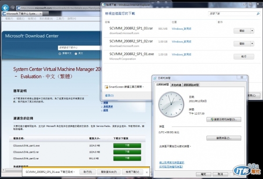The height and width of the screenshot is (179, 263).
Task: Click the CDLayout.EVAL.part1.exe file name
Action: pyautogui.click(x=26, y=146)
